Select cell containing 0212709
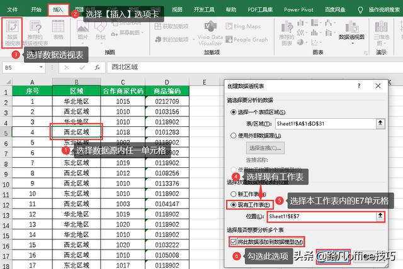The width and height of the screenshot is (403, 269). (167, 101)
